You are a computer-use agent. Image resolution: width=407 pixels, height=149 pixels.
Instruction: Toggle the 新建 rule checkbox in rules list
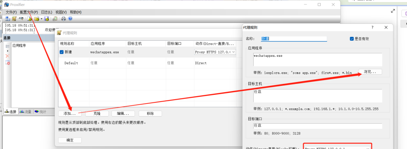tap(61, 52)
